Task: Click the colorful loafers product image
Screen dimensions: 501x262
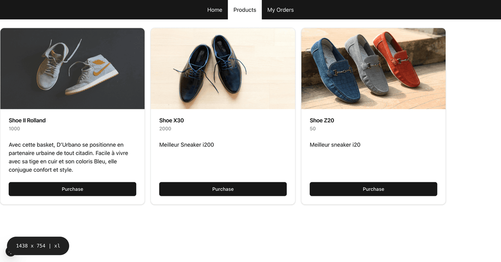Action: [x=373, y=69]
